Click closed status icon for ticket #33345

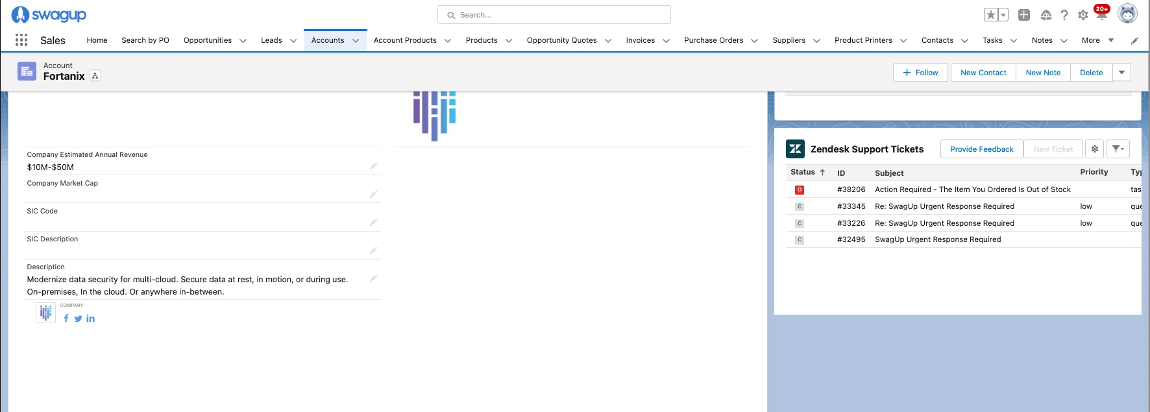pyautogui.click(x=800, y=206)
